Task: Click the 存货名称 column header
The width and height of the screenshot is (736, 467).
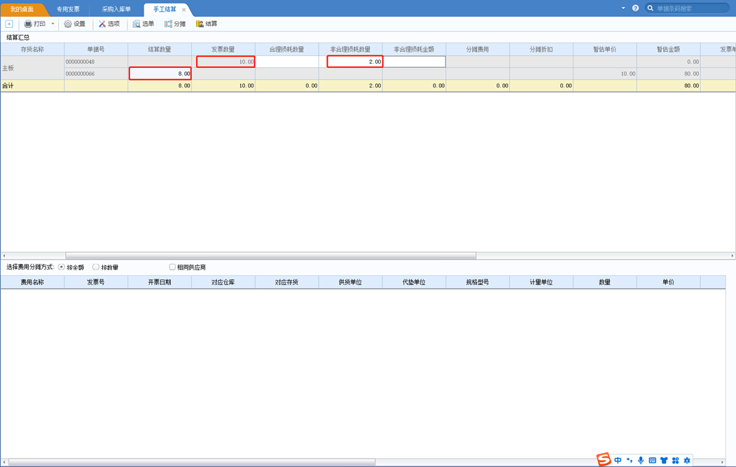Action: point(32,49)
